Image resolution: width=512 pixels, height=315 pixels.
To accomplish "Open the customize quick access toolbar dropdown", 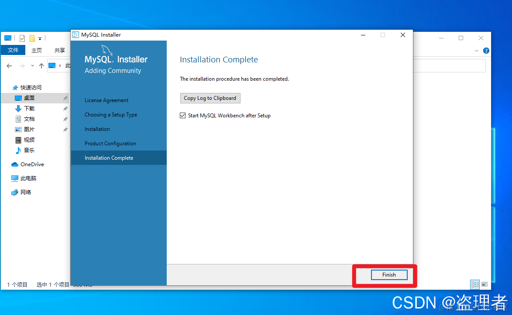I will pos(40,38).
